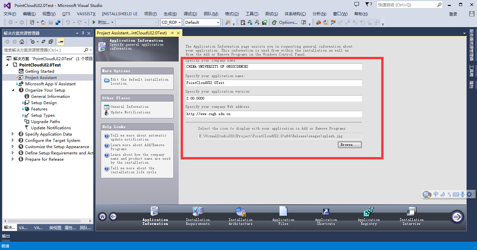Click Options... toolbar button

pos(288,22)
